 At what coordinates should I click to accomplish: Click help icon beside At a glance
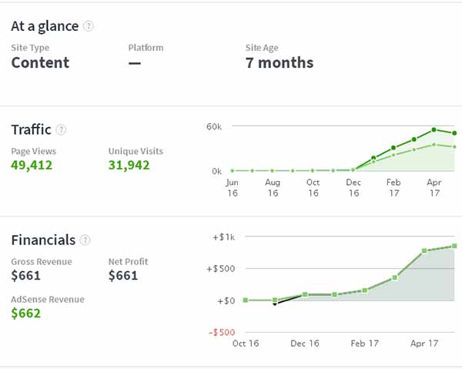(89, 26)
